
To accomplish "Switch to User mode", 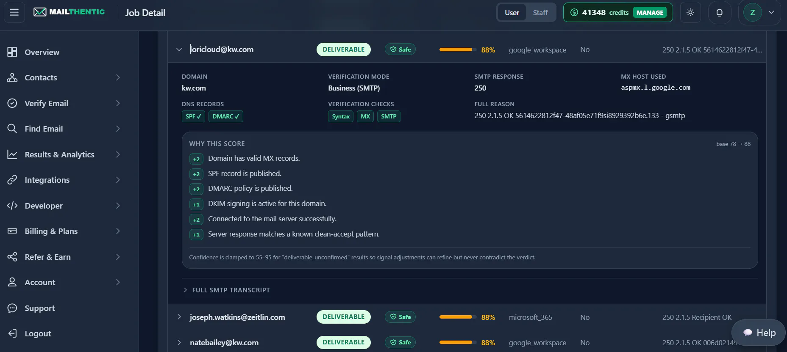I will [x=512, y=13].
